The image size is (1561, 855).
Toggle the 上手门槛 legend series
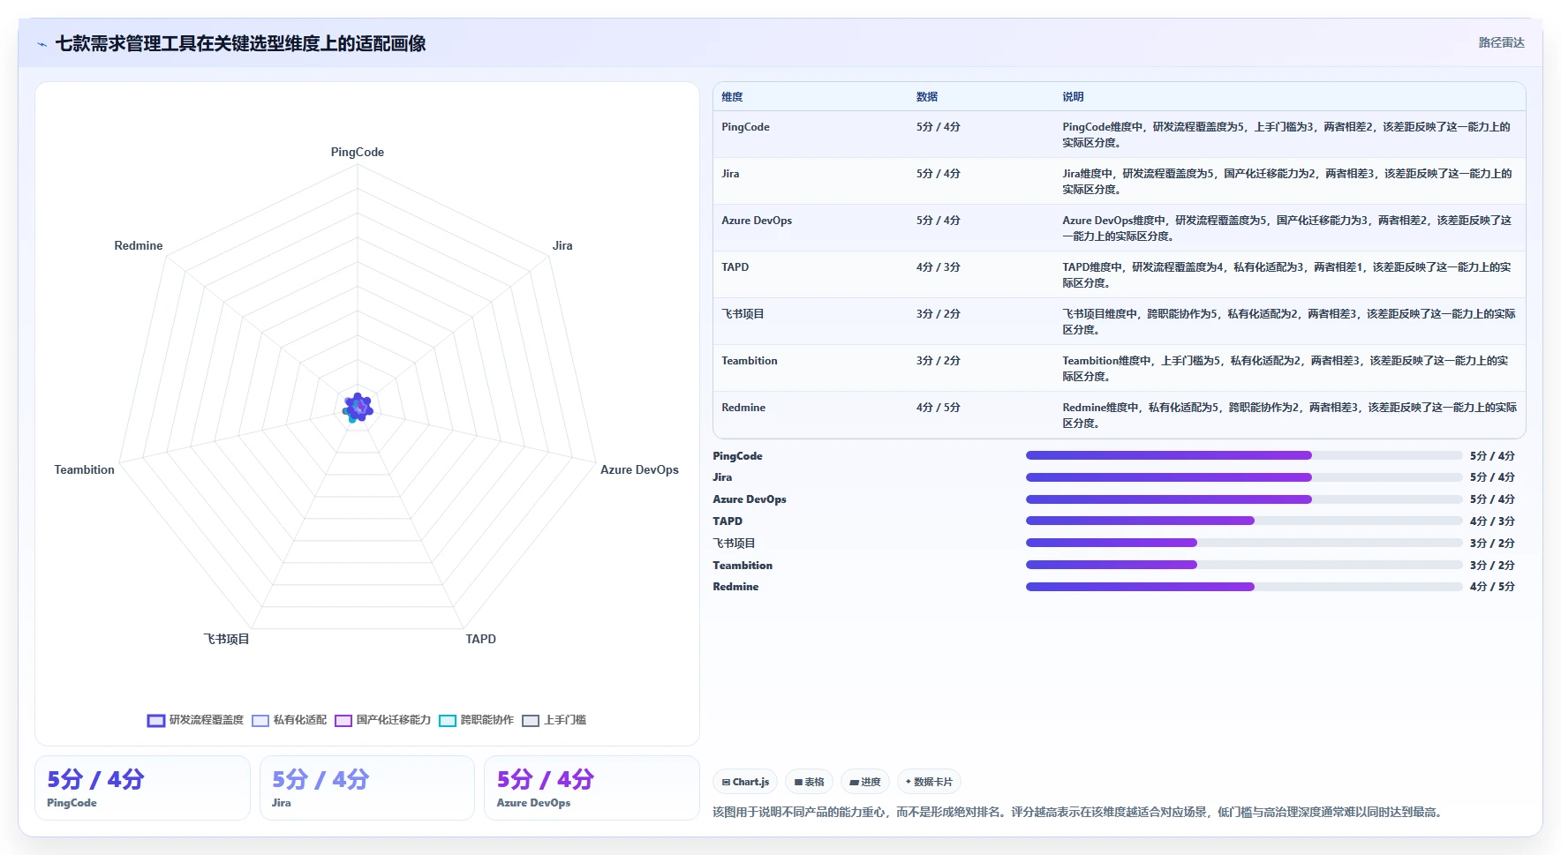554,720
